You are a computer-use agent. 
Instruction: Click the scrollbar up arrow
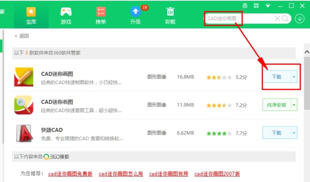click(307, 52)
